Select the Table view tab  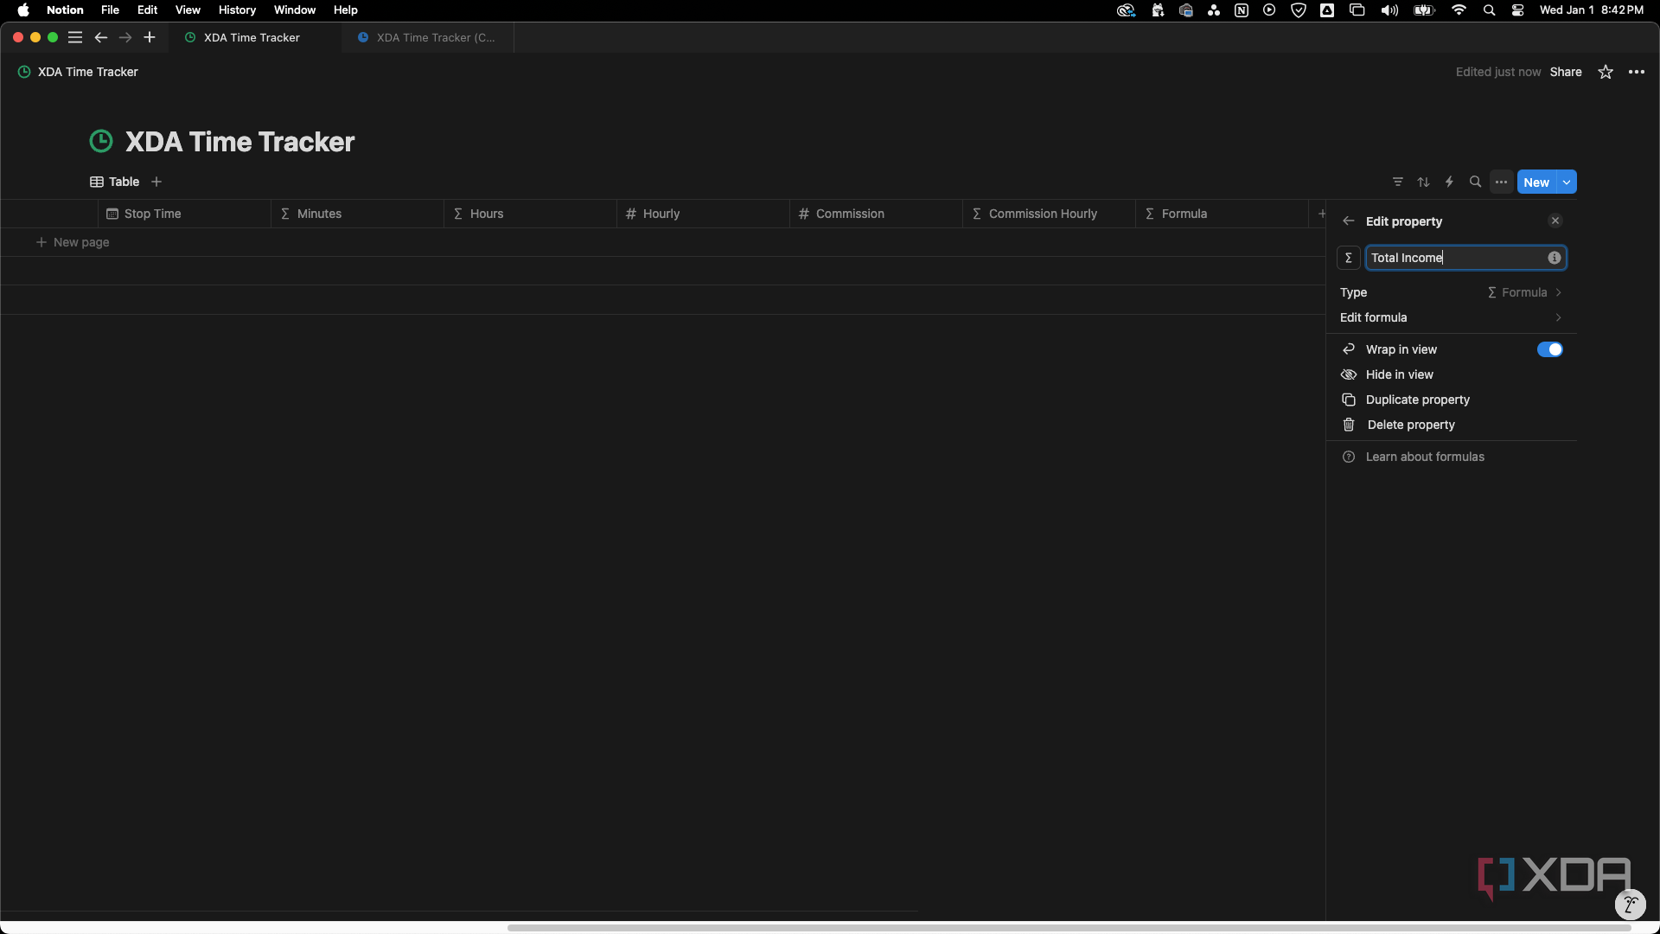coord(115,182)
